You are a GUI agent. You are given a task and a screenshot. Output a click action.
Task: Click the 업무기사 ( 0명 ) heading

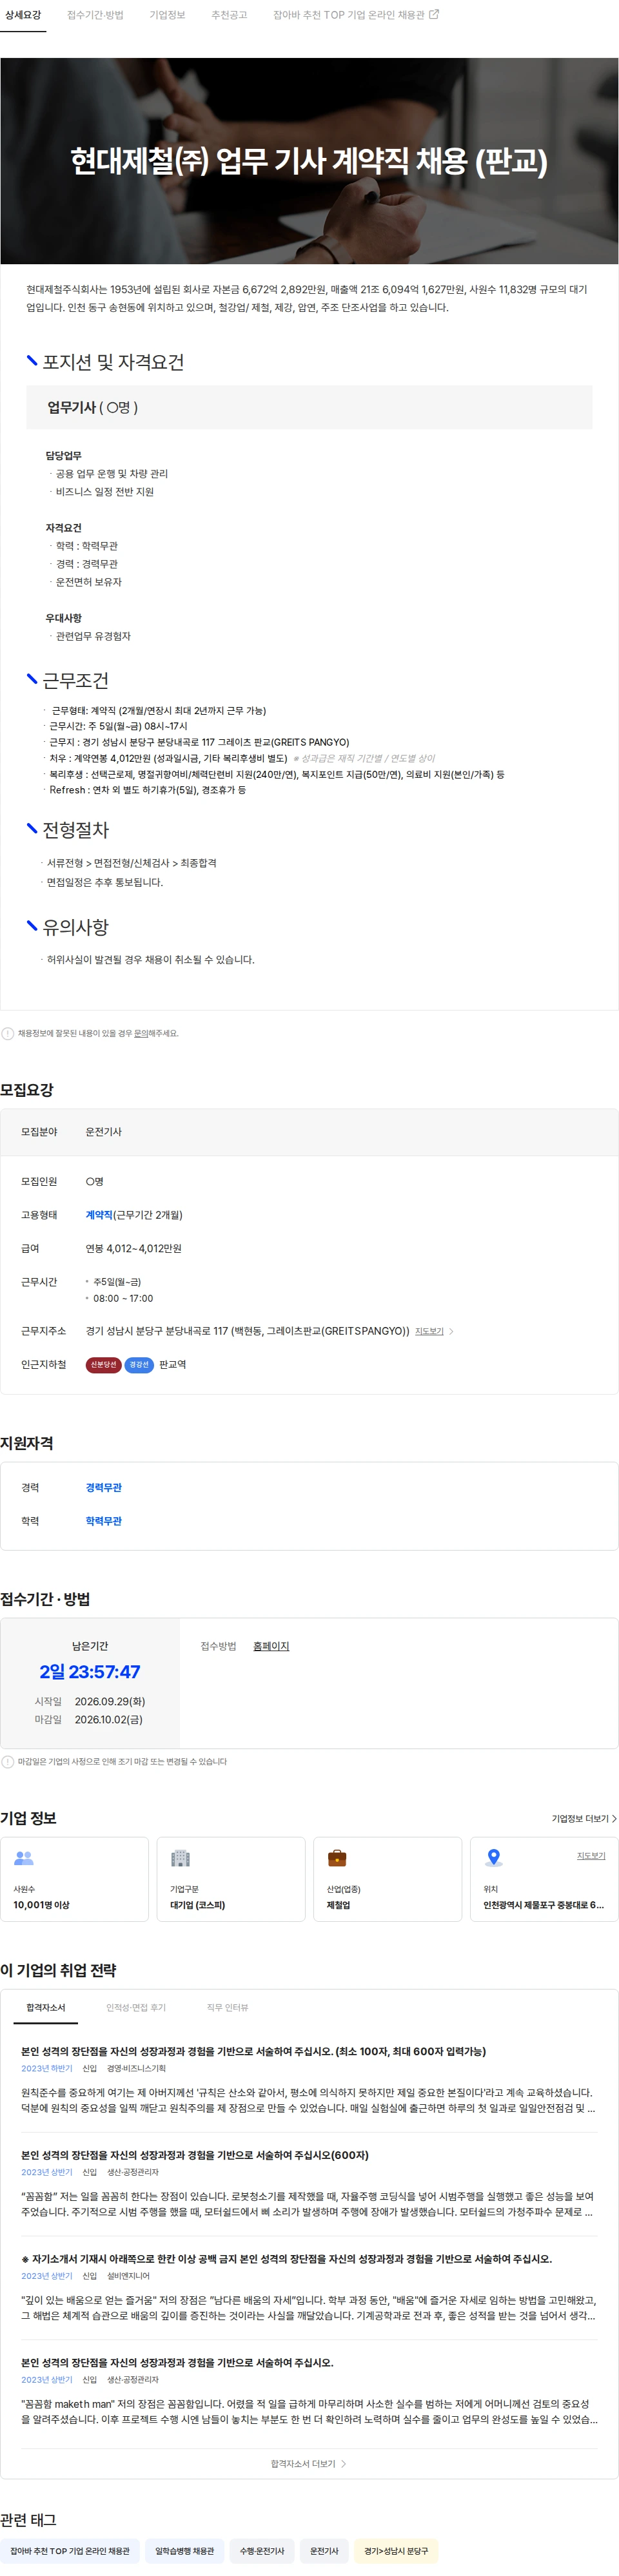[x=93, y=408]
